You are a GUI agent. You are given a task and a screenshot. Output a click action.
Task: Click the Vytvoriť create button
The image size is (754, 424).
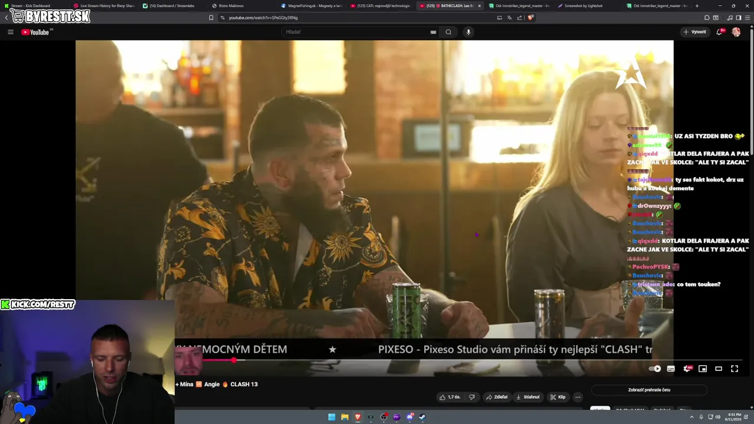pyautogui.click(x=695, y=32)
